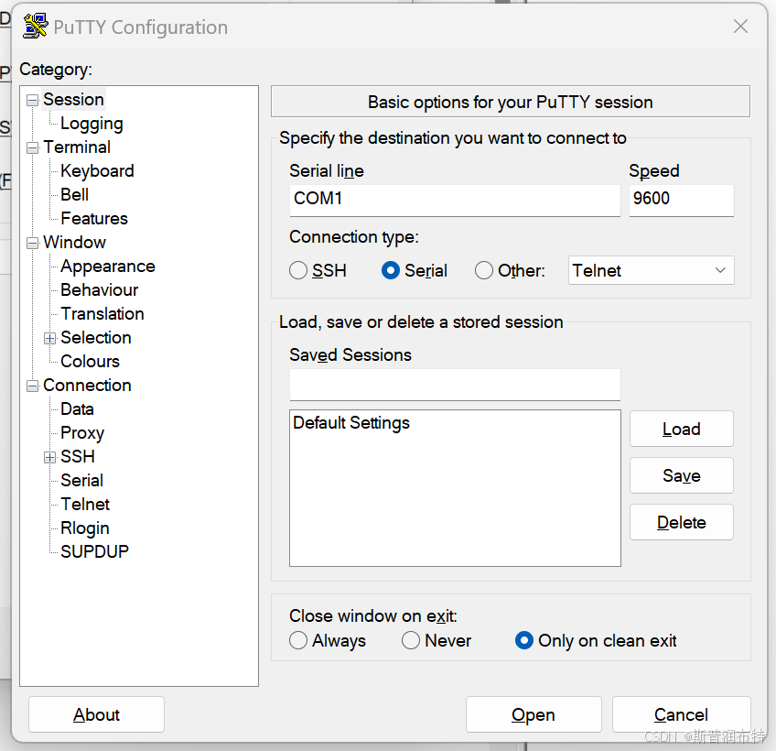
Task: Open the Proxy settings category
Action: (82, 432)
